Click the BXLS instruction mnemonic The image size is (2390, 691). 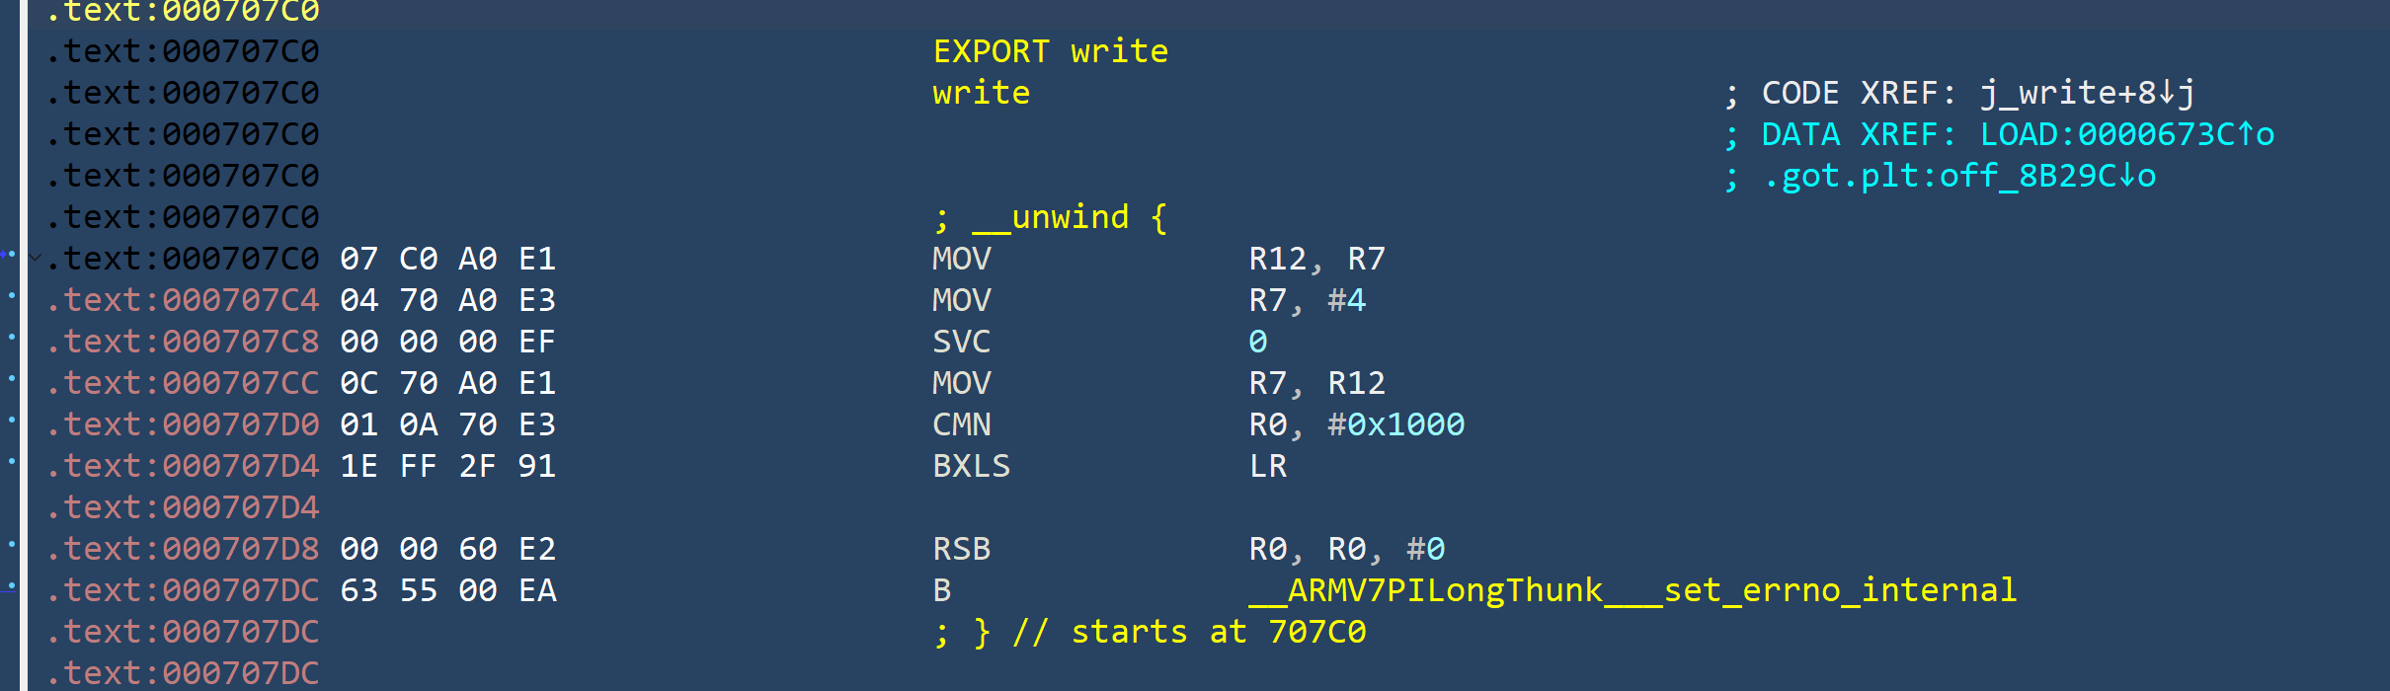[x=971, y=466]
